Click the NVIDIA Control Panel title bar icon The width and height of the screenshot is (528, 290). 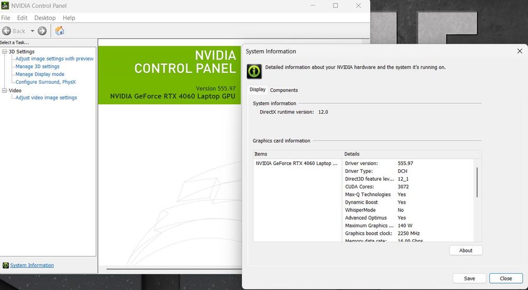click(x=5, y=5)
